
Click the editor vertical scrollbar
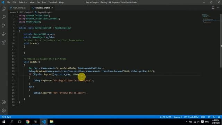click(221, 41)
